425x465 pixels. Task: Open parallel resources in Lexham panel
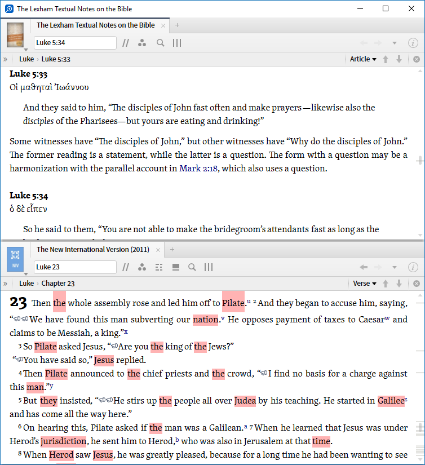point(126,43)
